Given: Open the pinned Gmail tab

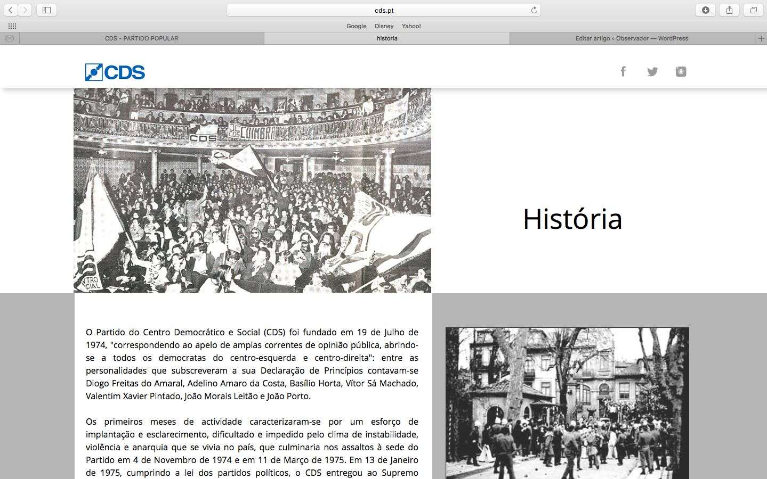Looking at the screenshot, I should point(10,38).
